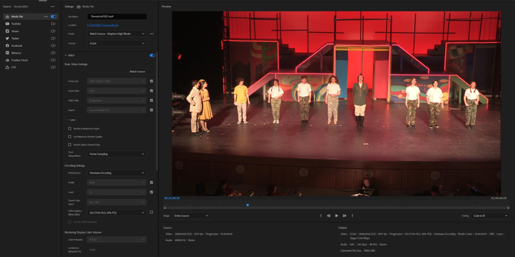Viewport: 515px width, 257px height.
Task: Select YouTube destination label
Action: point(16,24)
